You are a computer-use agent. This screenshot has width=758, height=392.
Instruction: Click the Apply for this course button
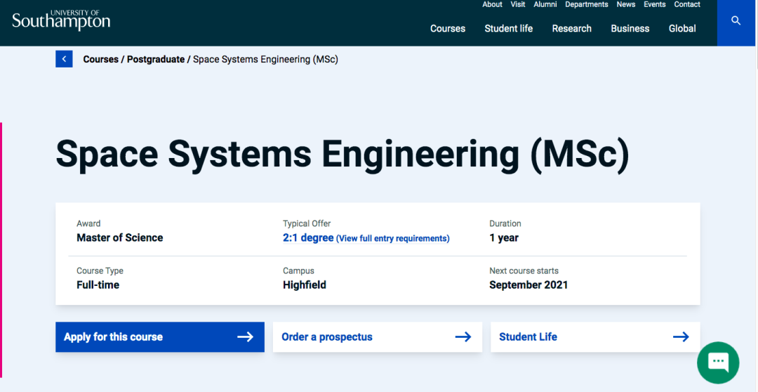[x=160, y=337]
